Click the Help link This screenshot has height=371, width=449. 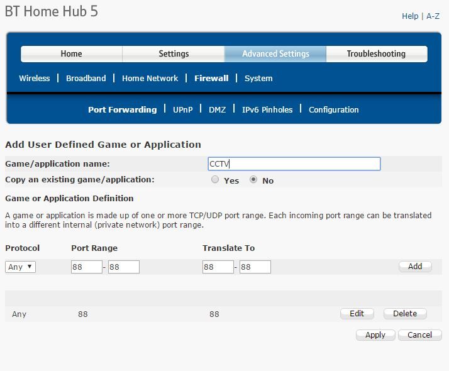click(410, 16)
